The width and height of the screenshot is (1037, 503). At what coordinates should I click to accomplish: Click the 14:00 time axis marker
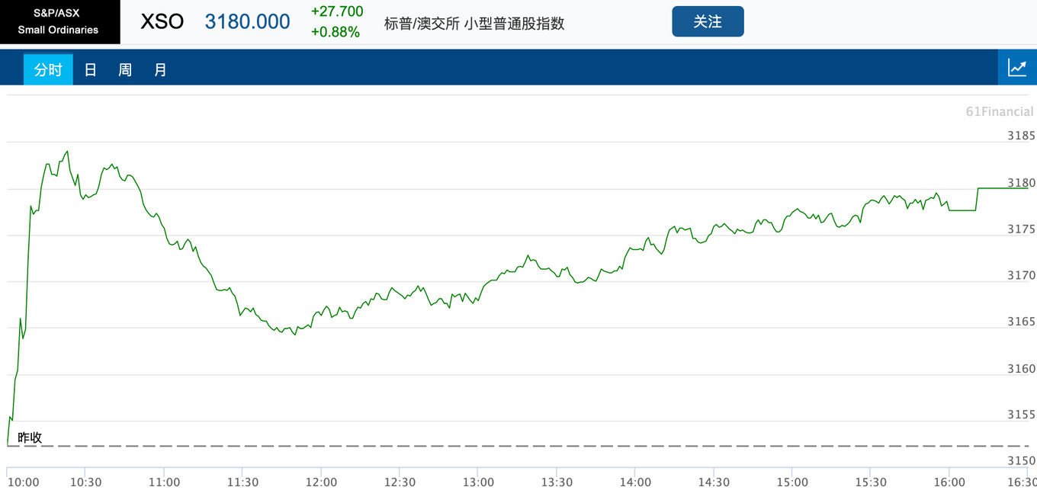coord(635,482)
